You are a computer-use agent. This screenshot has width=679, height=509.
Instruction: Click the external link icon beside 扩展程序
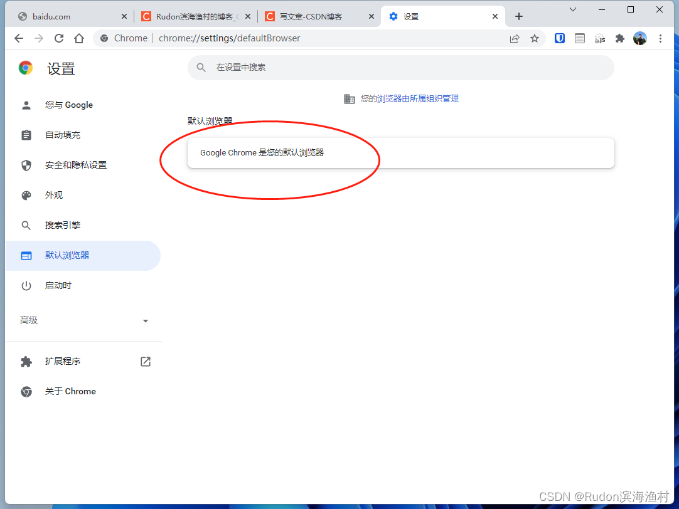tap(146, 362)
